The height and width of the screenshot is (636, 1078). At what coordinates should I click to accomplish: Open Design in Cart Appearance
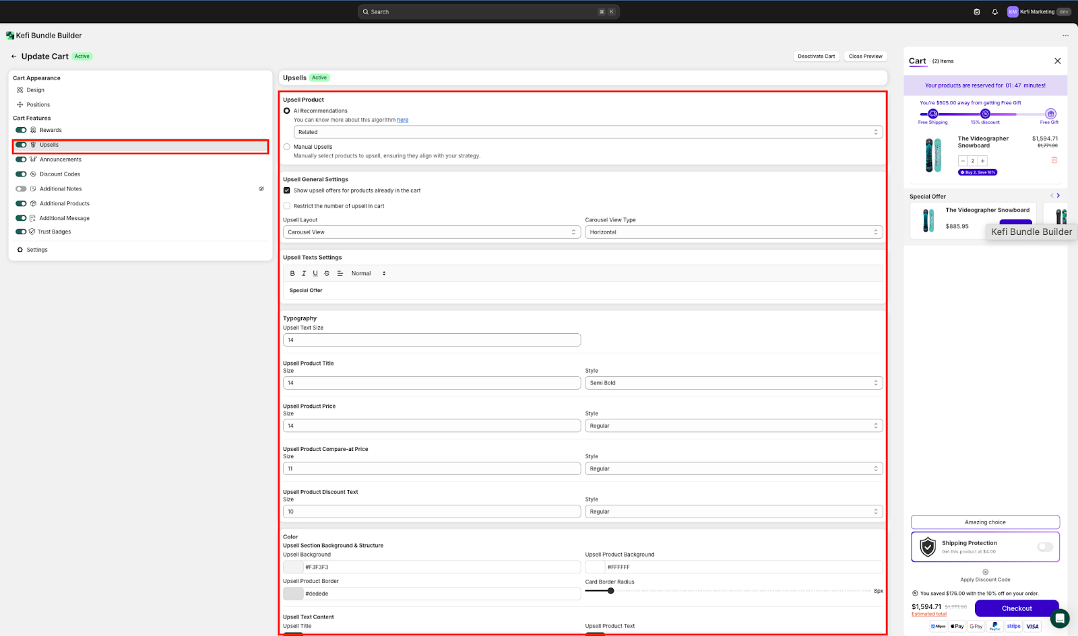(x=35, y=90)
